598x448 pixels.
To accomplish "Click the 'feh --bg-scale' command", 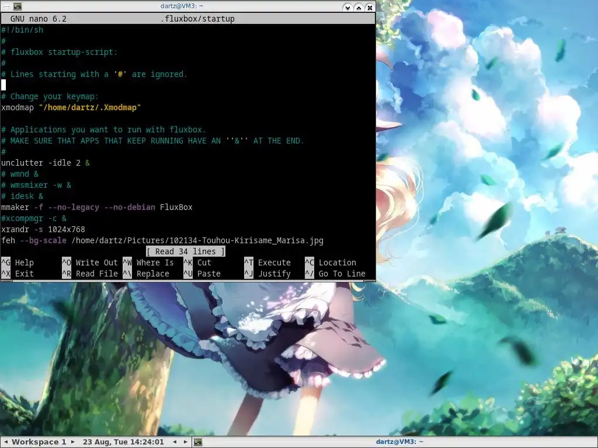I will point(34,240).
